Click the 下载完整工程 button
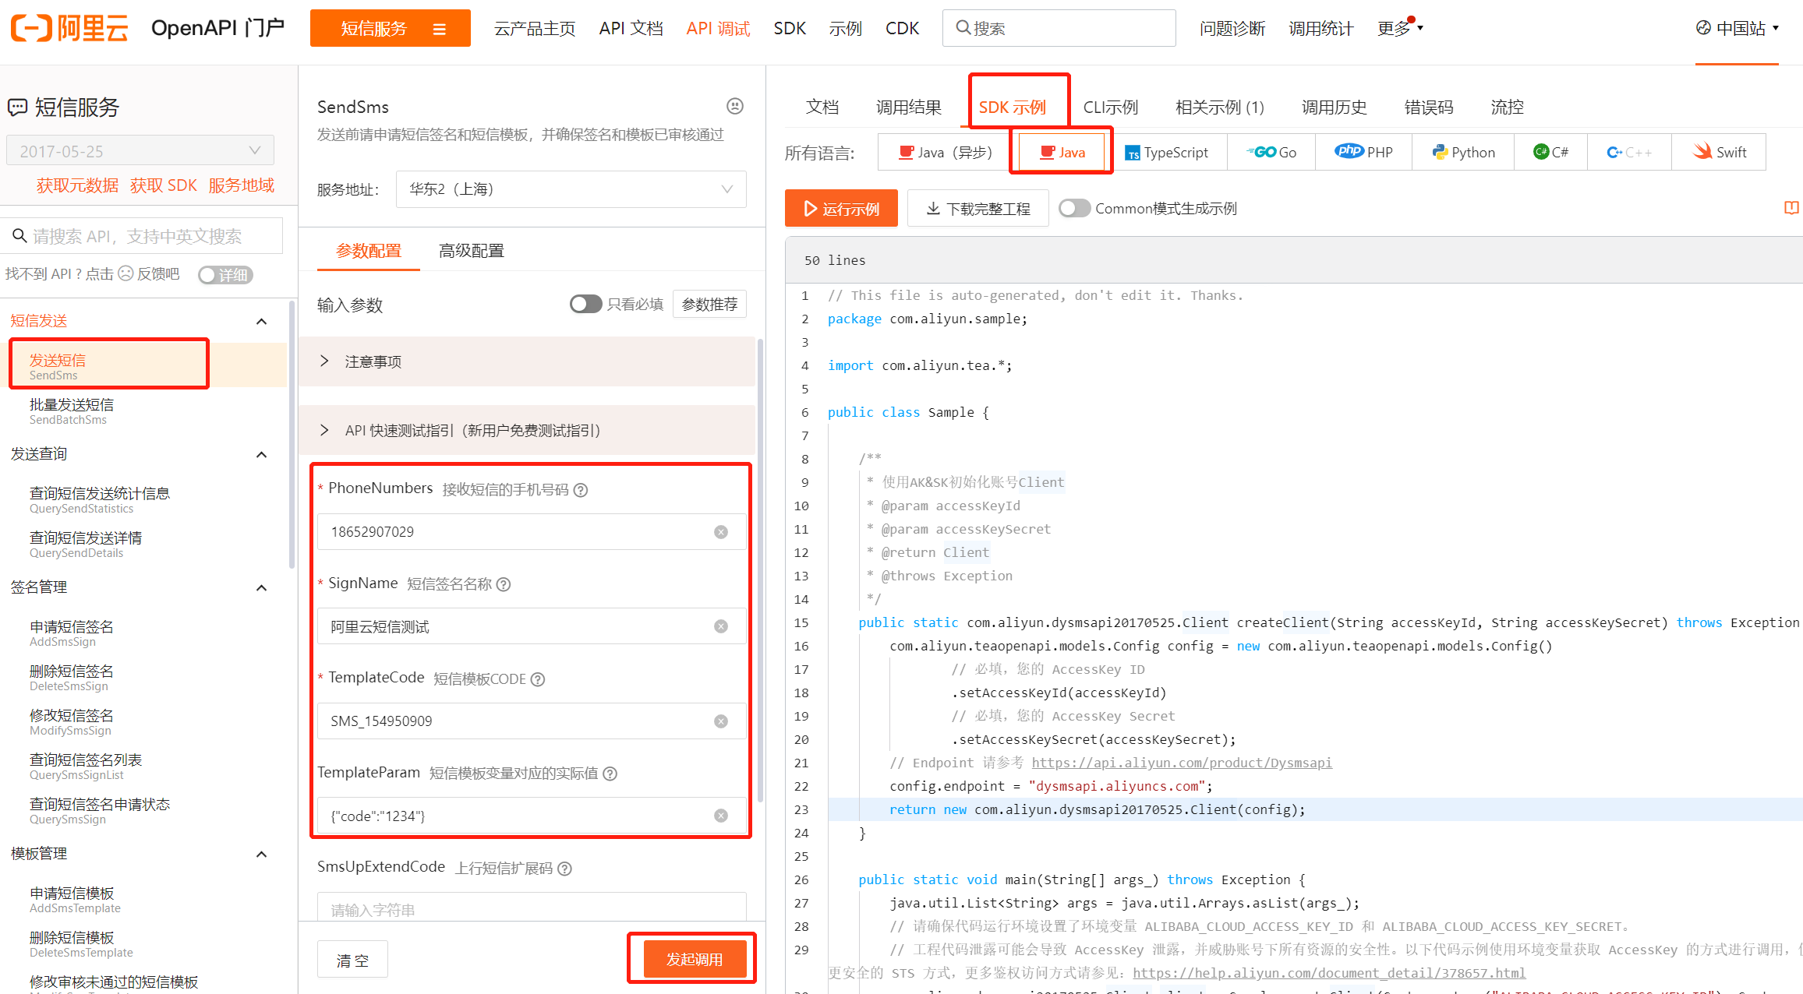Viewport: 1803px width, 994px height. coord(978,208)
